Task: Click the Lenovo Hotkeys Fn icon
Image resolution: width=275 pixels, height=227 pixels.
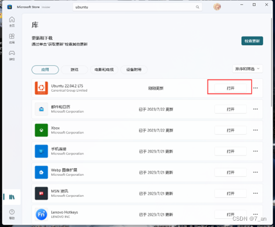Action: coord(41,214)
